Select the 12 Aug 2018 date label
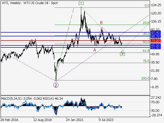 coord(42,119)
